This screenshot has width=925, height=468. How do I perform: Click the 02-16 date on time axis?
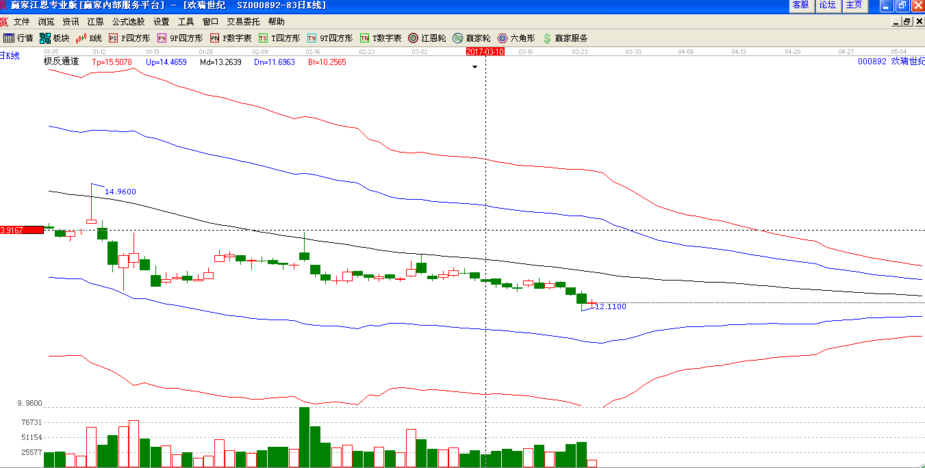(313, 51)
